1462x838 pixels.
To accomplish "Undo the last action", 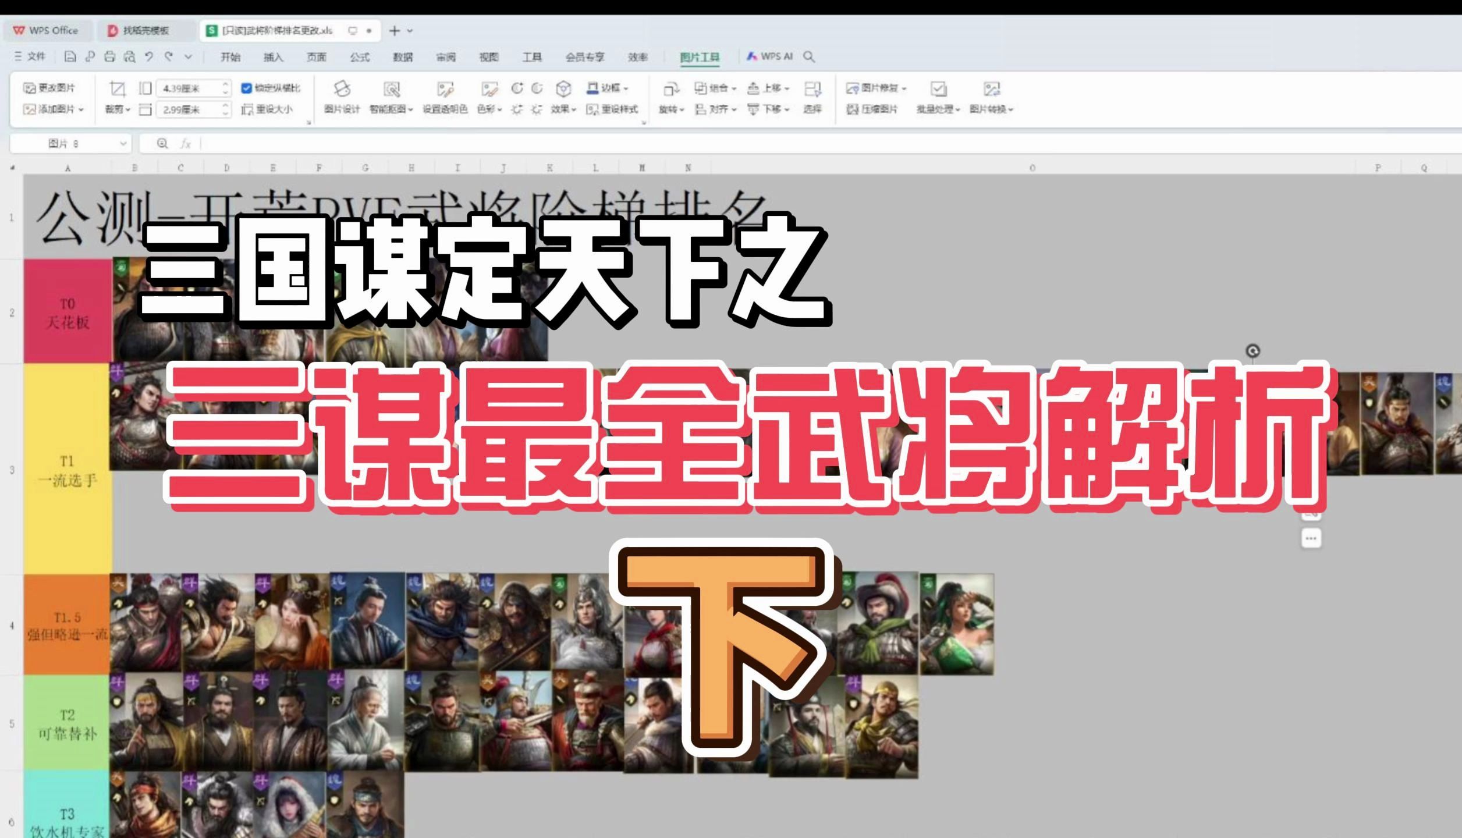I will coord(149,56).
